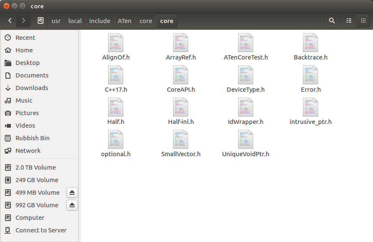Open the search icon in the toolbar
This screenshot has height=242, width=373.
pos(332,21)
